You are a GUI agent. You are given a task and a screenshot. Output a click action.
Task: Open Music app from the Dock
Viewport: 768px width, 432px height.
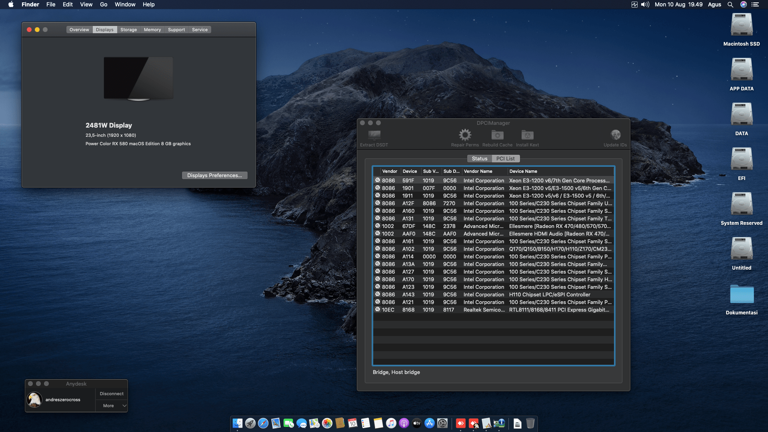pos(391,423)
